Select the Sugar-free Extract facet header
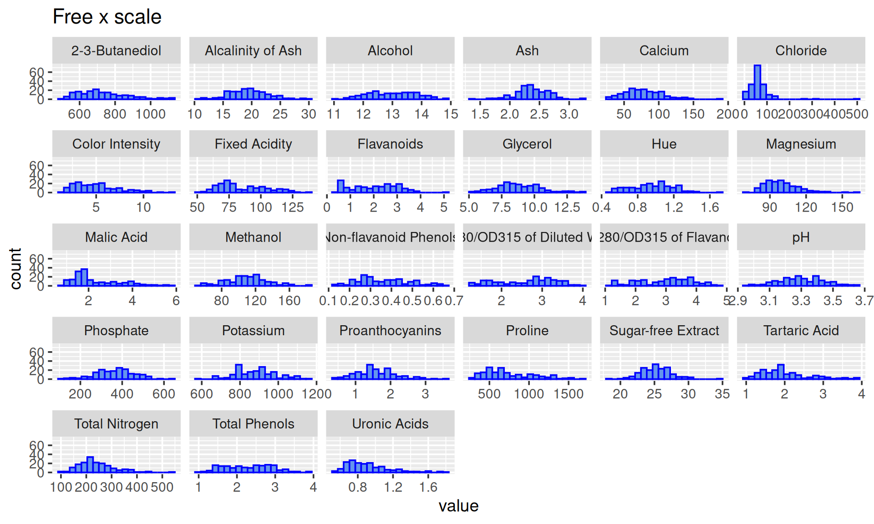Image resolution: width=874 pixels, height=524 pixels. click(664, 330)
